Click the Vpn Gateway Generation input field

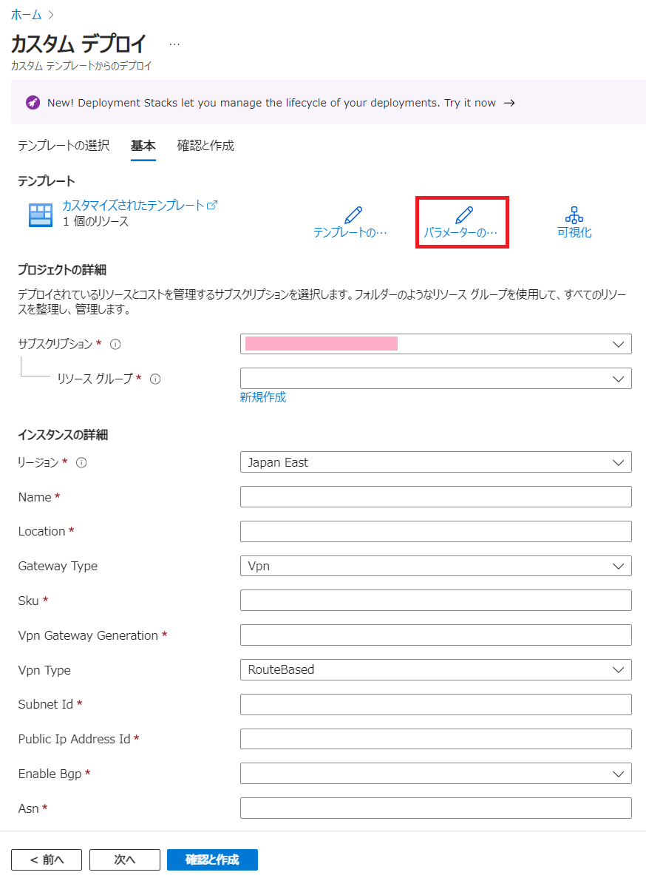pyautogui.click(x=435, y=635)
